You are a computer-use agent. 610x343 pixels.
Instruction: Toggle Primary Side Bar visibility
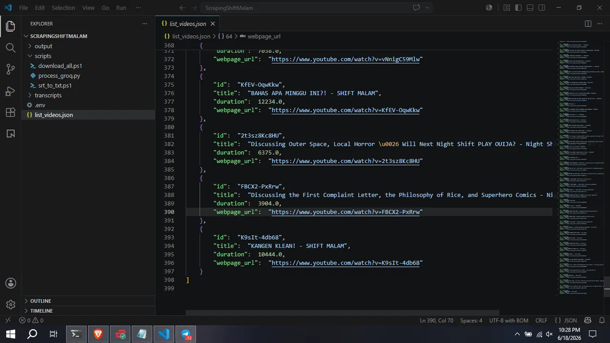[x=518, y=8]
